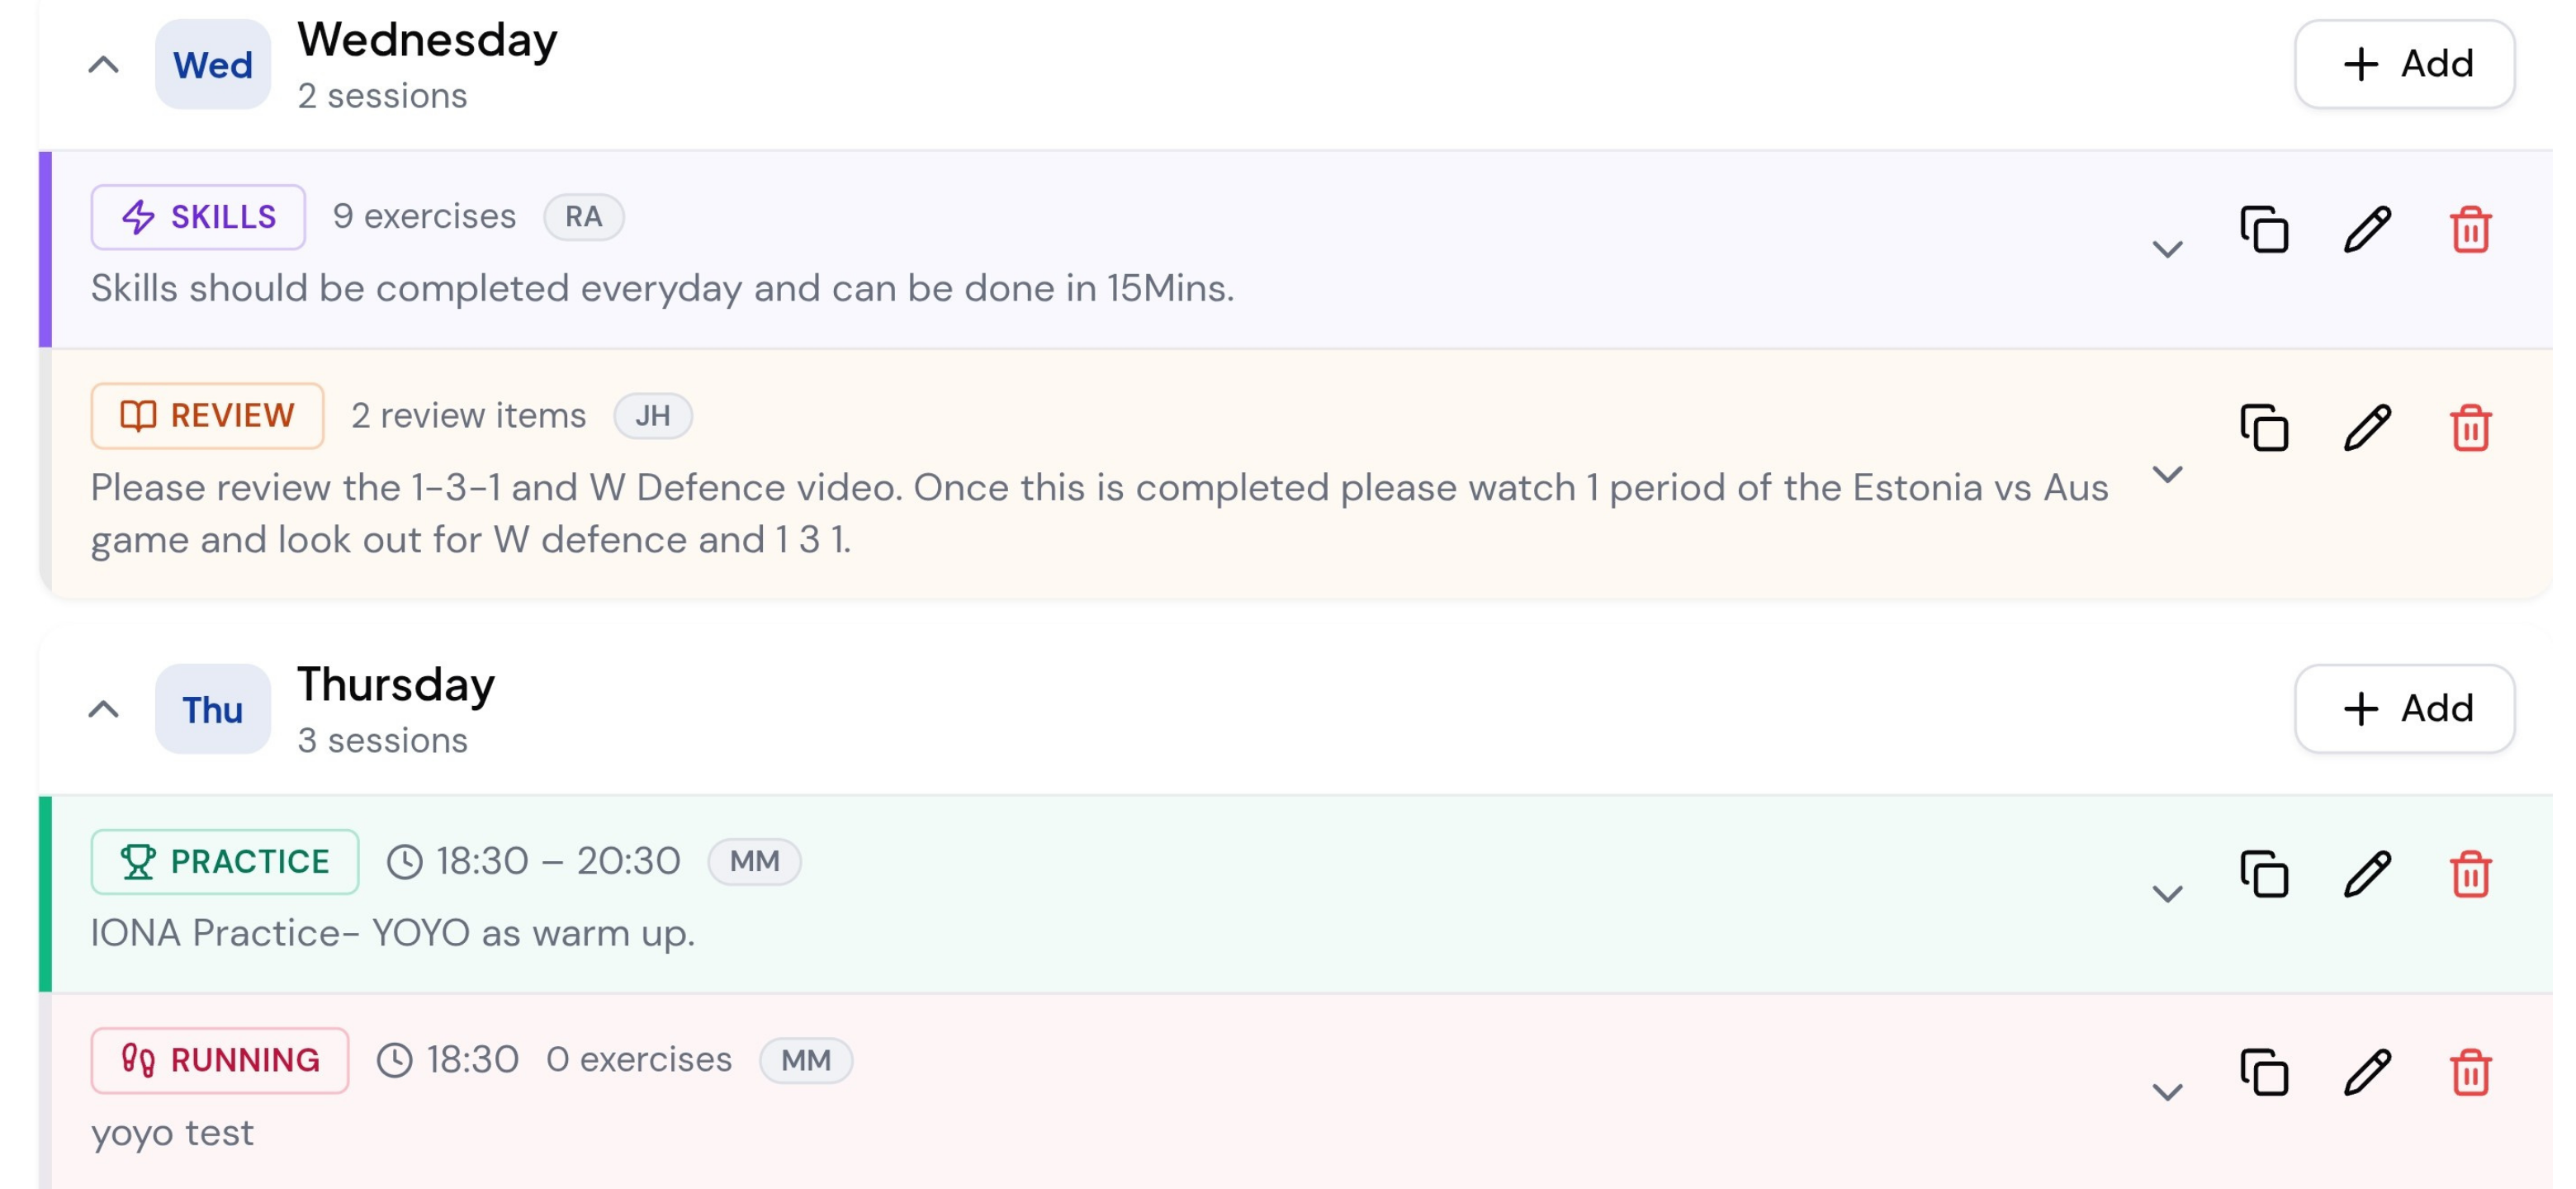The height and width of the screenshot is (1189, 2576).
Task: Expand the Review session details
Action: point(2167,474)
